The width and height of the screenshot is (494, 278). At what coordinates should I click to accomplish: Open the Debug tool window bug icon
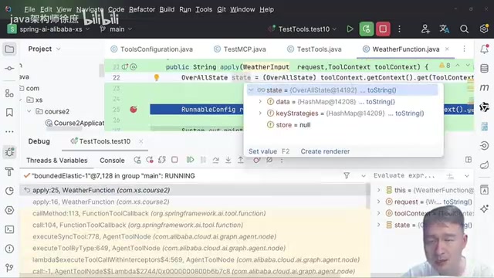tap(9, 152)
